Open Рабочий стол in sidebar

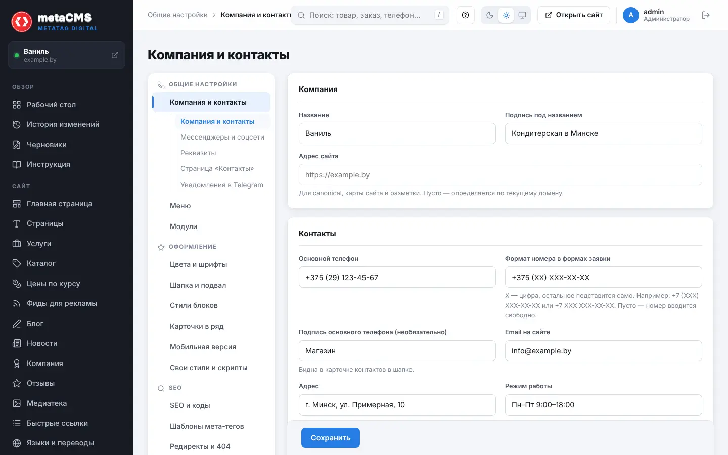(x=67, y=105)
